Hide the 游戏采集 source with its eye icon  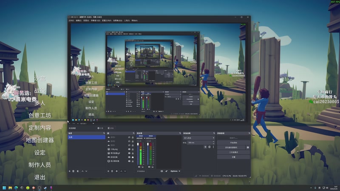click(x=129, y=157)
